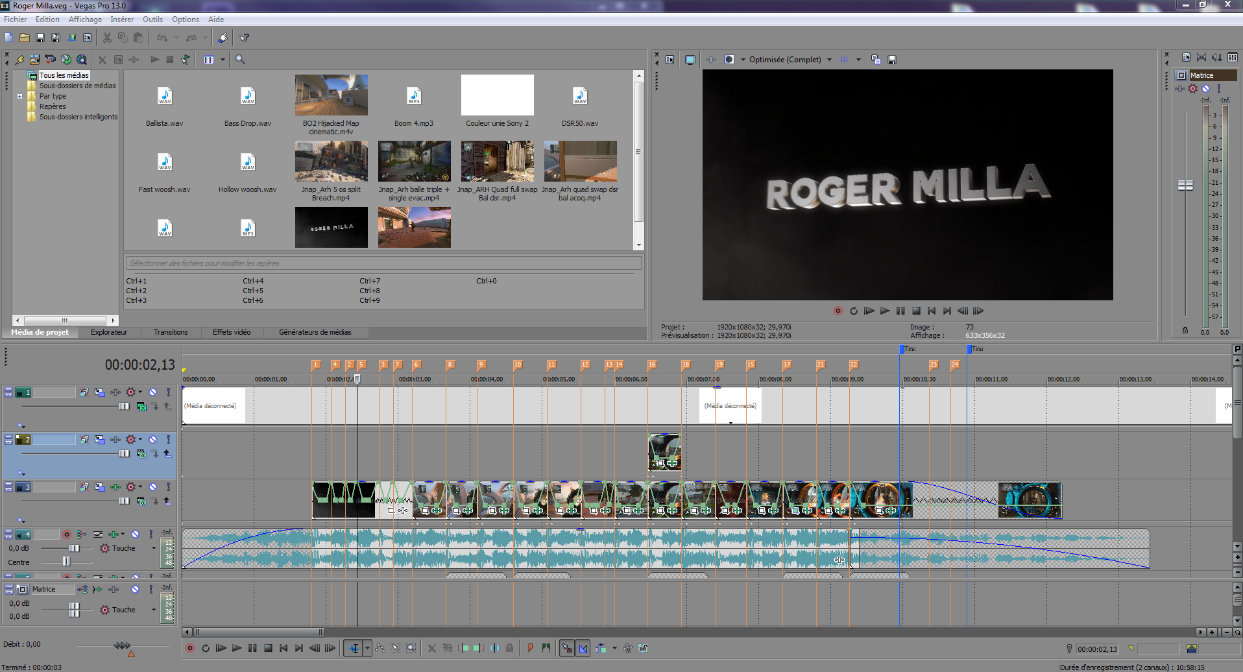Select the Sous-dossiers intelligents folder
This screenshot has width=1243, height=672.
pos(78,117)
